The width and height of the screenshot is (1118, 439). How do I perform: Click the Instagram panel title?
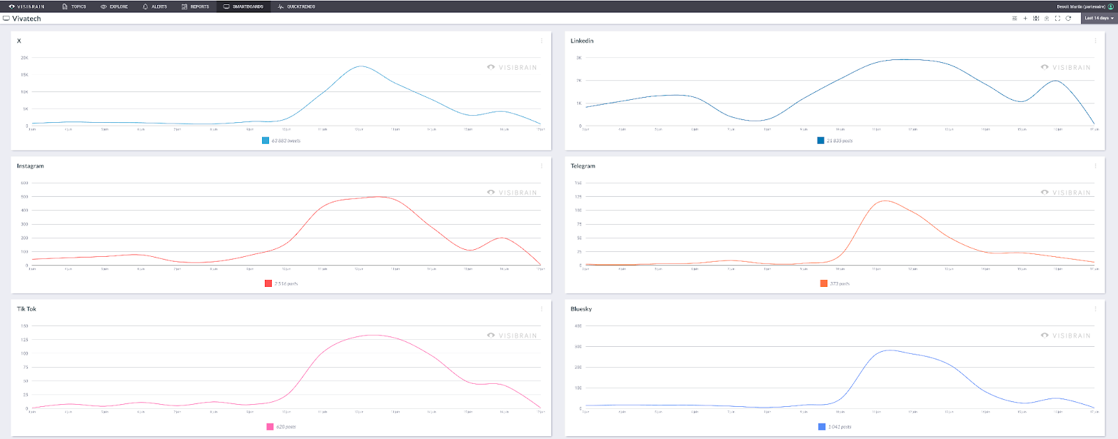30,166
